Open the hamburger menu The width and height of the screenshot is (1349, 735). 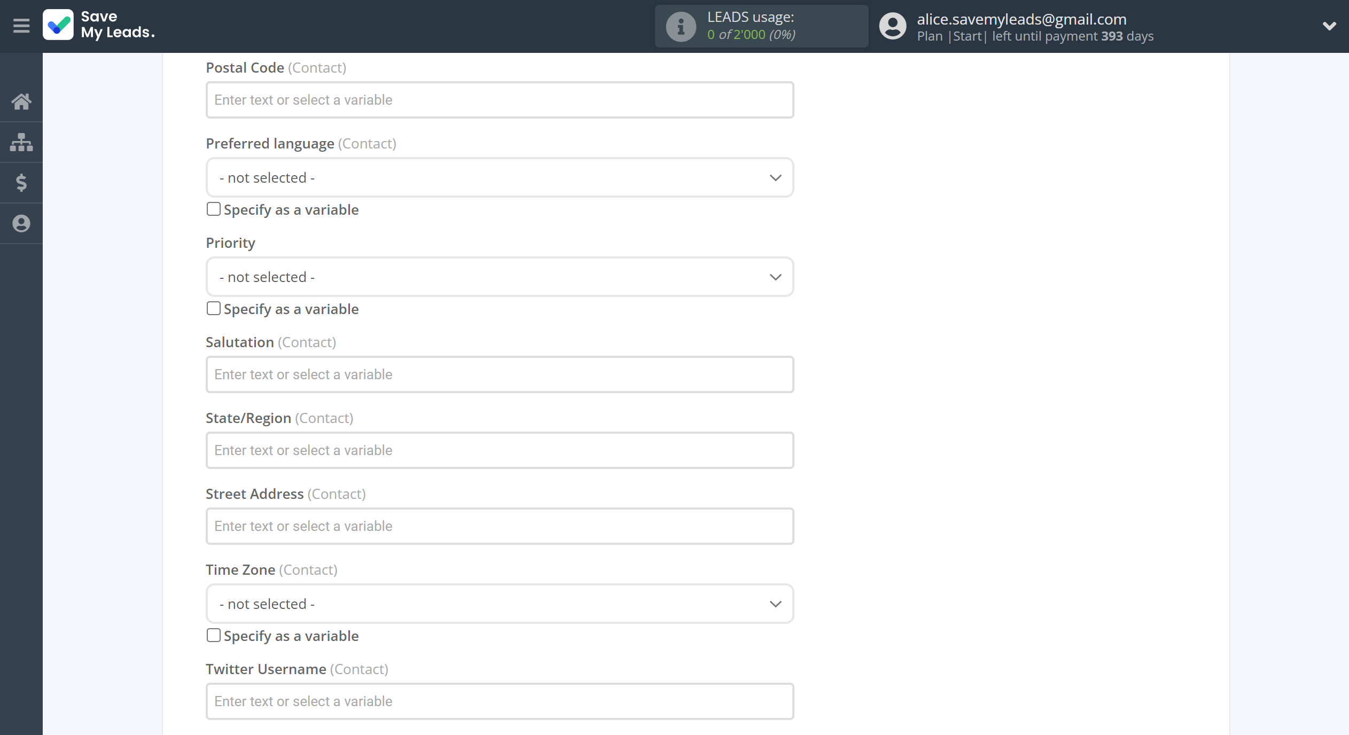tap(21, 26)
